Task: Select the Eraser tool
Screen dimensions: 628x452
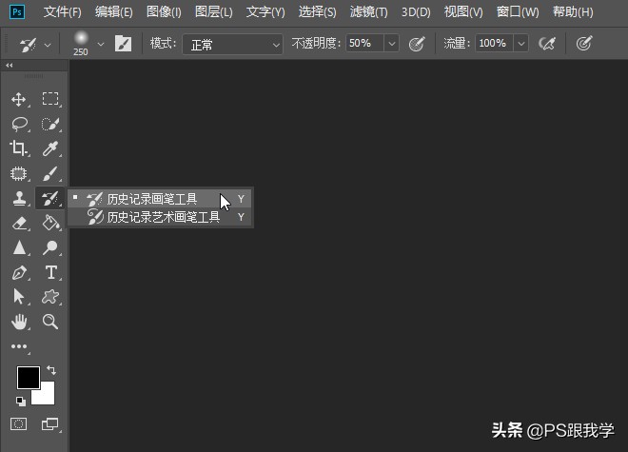Action: click(x=19, y=223)
